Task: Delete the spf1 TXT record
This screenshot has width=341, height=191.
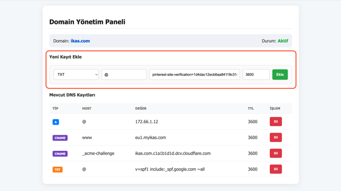Action: coord(276,169)
